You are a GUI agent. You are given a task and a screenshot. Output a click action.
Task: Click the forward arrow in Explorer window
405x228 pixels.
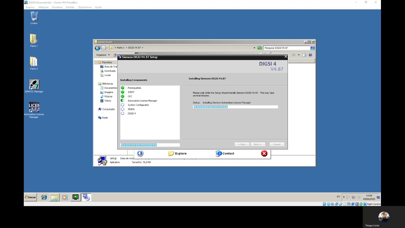[x=103, y=48]
